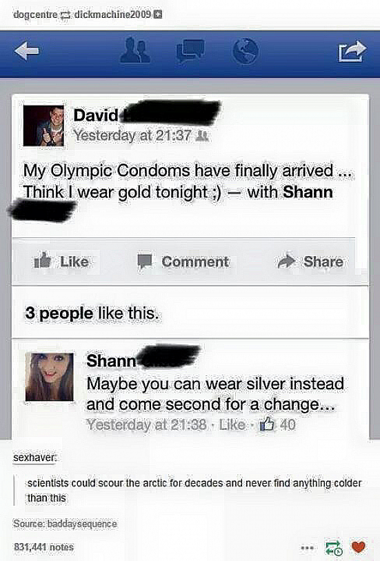Open the friend requests icon
The height and width of the screenshot is (561, 380).
[134, 51]
